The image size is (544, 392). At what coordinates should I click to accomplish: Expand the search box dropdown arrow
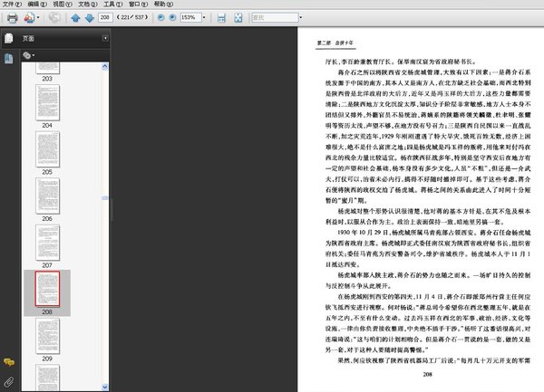pos(299,18)
